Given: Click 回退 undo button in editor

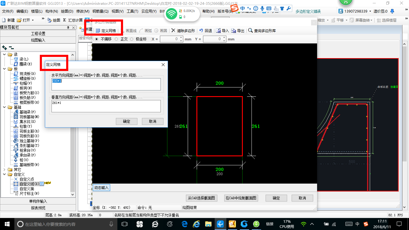Looking at the screenshot, I should pos(206,31).
